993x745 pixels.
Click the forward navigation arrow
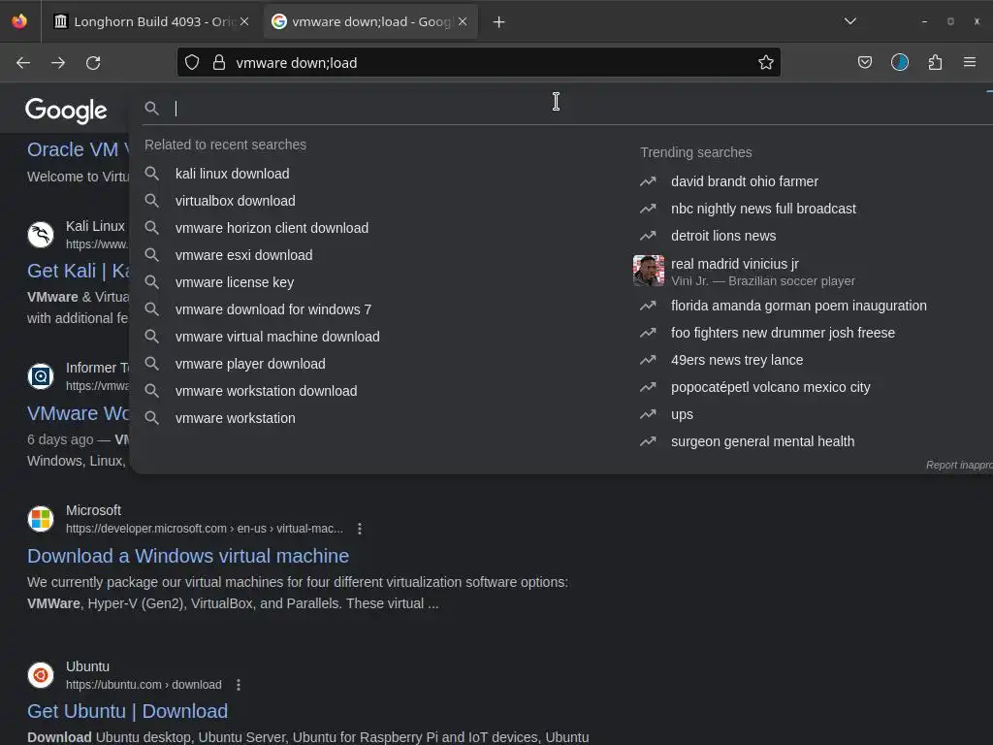coord(57,63)
